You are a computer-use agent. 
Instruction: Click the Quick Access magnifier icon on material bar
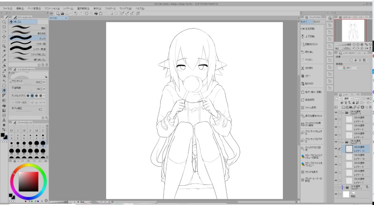point(330,18)
